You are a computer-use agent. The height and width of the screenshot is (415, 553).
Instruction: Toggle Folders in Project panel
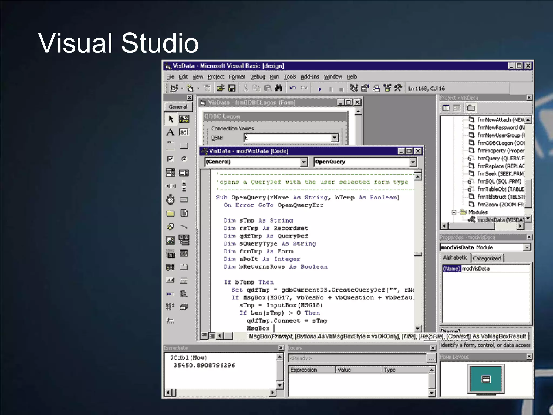(x=471, y=108)
